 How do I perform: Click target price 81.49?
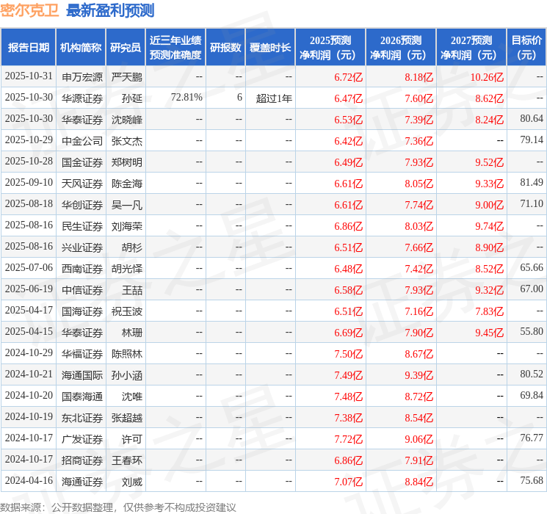532,183
